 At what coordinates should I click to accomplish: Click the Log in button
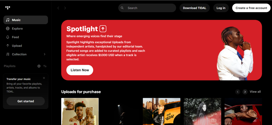[221, 8]
